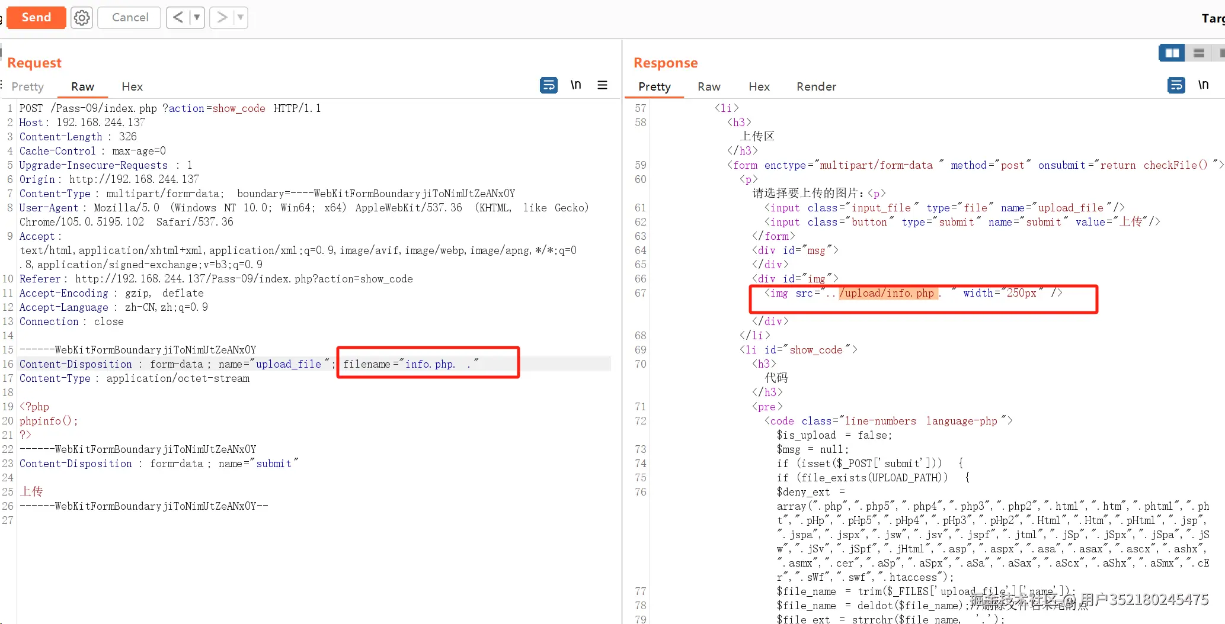Viewport: 1225px width, 624px height.
Task: Click the filename="info.php. ." value in the request
Action: (411, 364)
